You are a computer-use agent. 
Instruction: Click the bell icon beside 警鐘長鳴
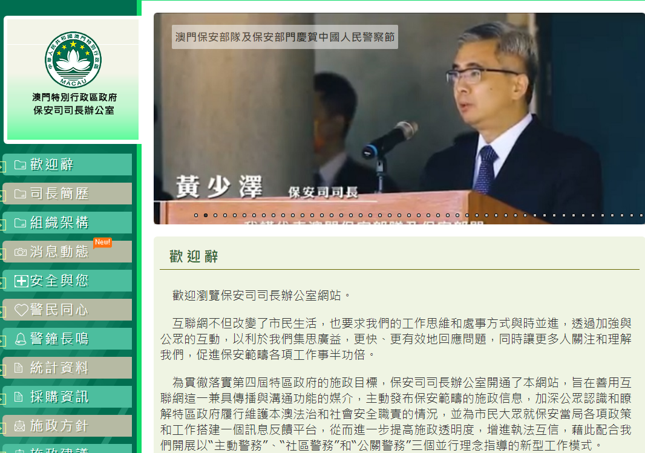click(20, 339)
